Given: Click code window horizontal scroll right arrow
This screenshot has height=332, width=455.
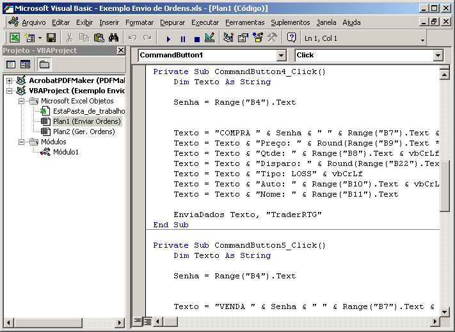Looking at the screenshot, I should point(435,321).
